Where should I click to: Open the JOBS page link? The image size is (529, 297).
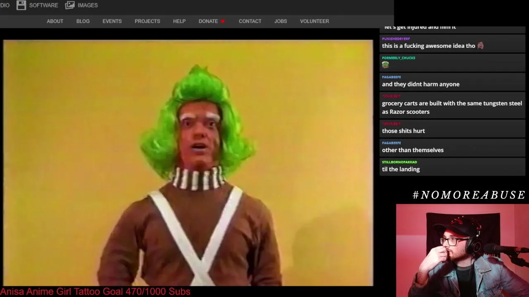(281, 21)
